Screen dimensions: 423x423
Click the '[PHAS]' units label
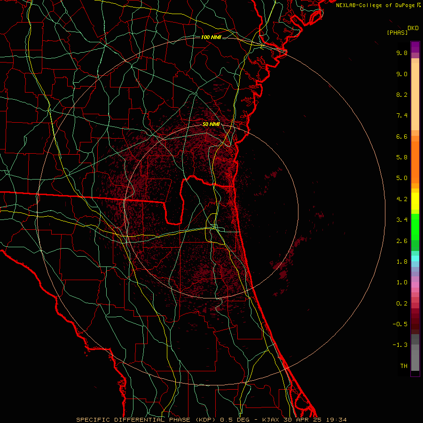click(397, 32)
